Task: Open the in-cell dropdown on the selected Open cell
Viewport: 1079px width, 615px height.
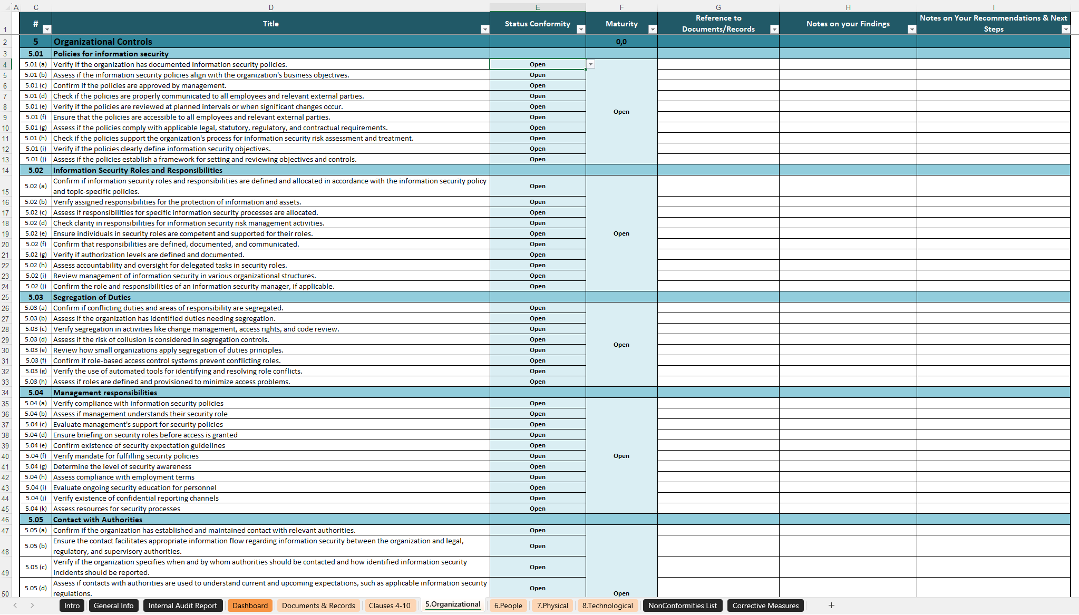Action: click(590, 64)
